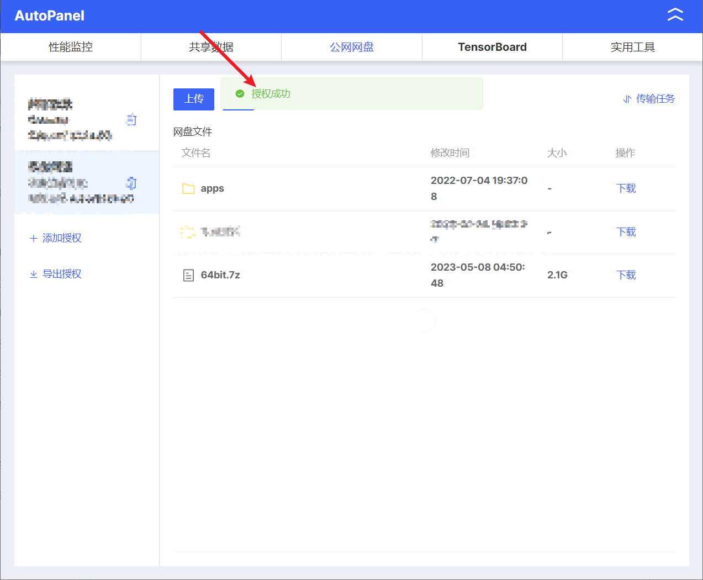Image resolution: width=703 pixels, height=580 pixels.
Task: Click the plus icon next to 添加授权
Action: (x=33, y=238)
